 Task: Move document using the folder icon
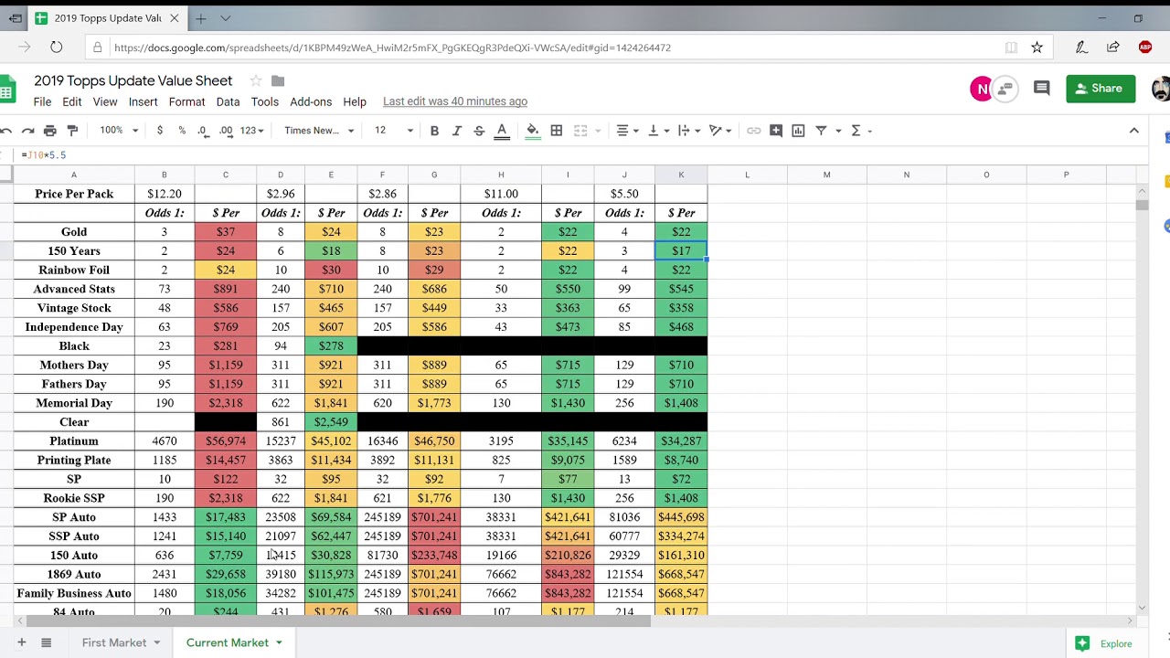(x=279, y=81)
